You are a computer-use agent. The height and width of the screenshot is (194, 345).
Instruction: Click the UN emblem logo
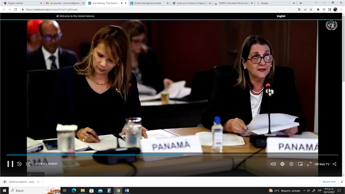pyautogui.click(x=331, y=25)
